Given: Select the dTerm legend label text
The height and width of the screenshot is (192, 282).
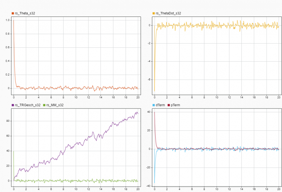Looking at the screenshot, I should point(161,105).
